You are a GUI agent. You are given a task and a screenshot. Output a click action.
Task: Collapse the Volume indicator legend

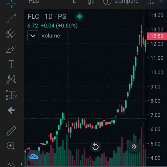click(33, 36)
